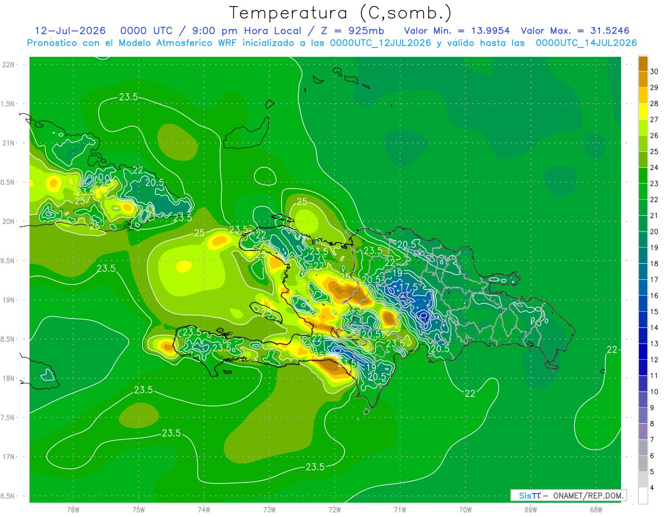This screenshot has width=669, height=517.
Task: Pick the legend swatch between 23 and 24
Action: point(643,175)
